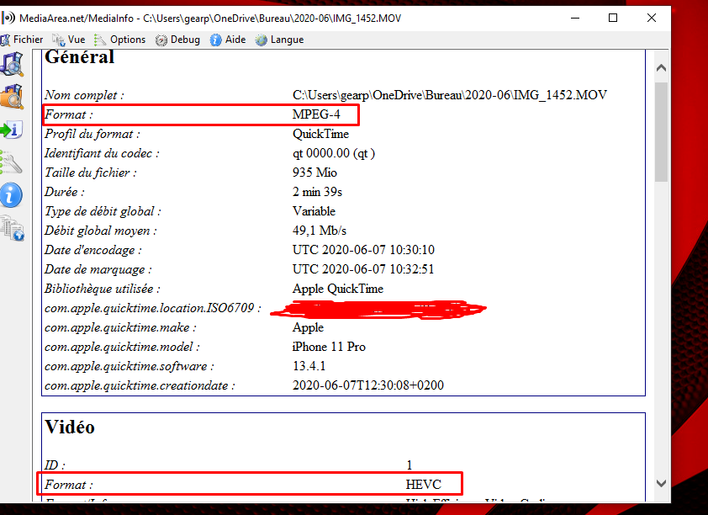Open the Langue menu
Screen dimensions: 708x515
[x=279, y=40]
